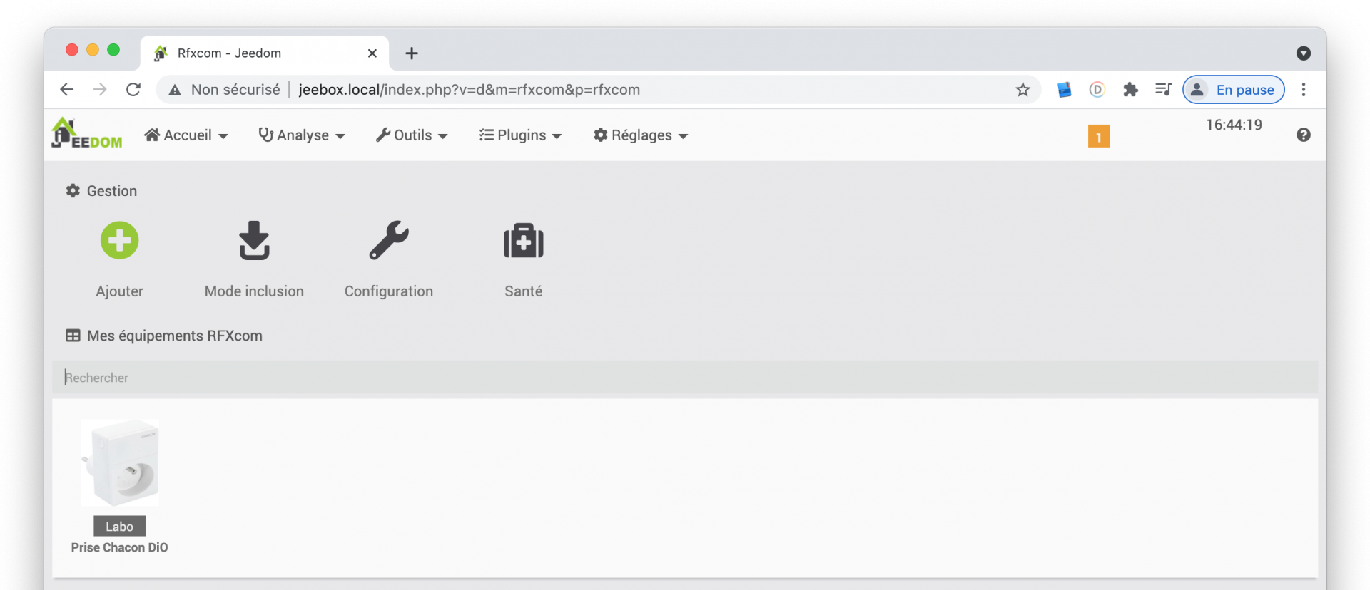The width and height of the screenshot is (1370, 590).
Task: Click the 16:44:19 clock display
Action: [x=1234, y=125]
